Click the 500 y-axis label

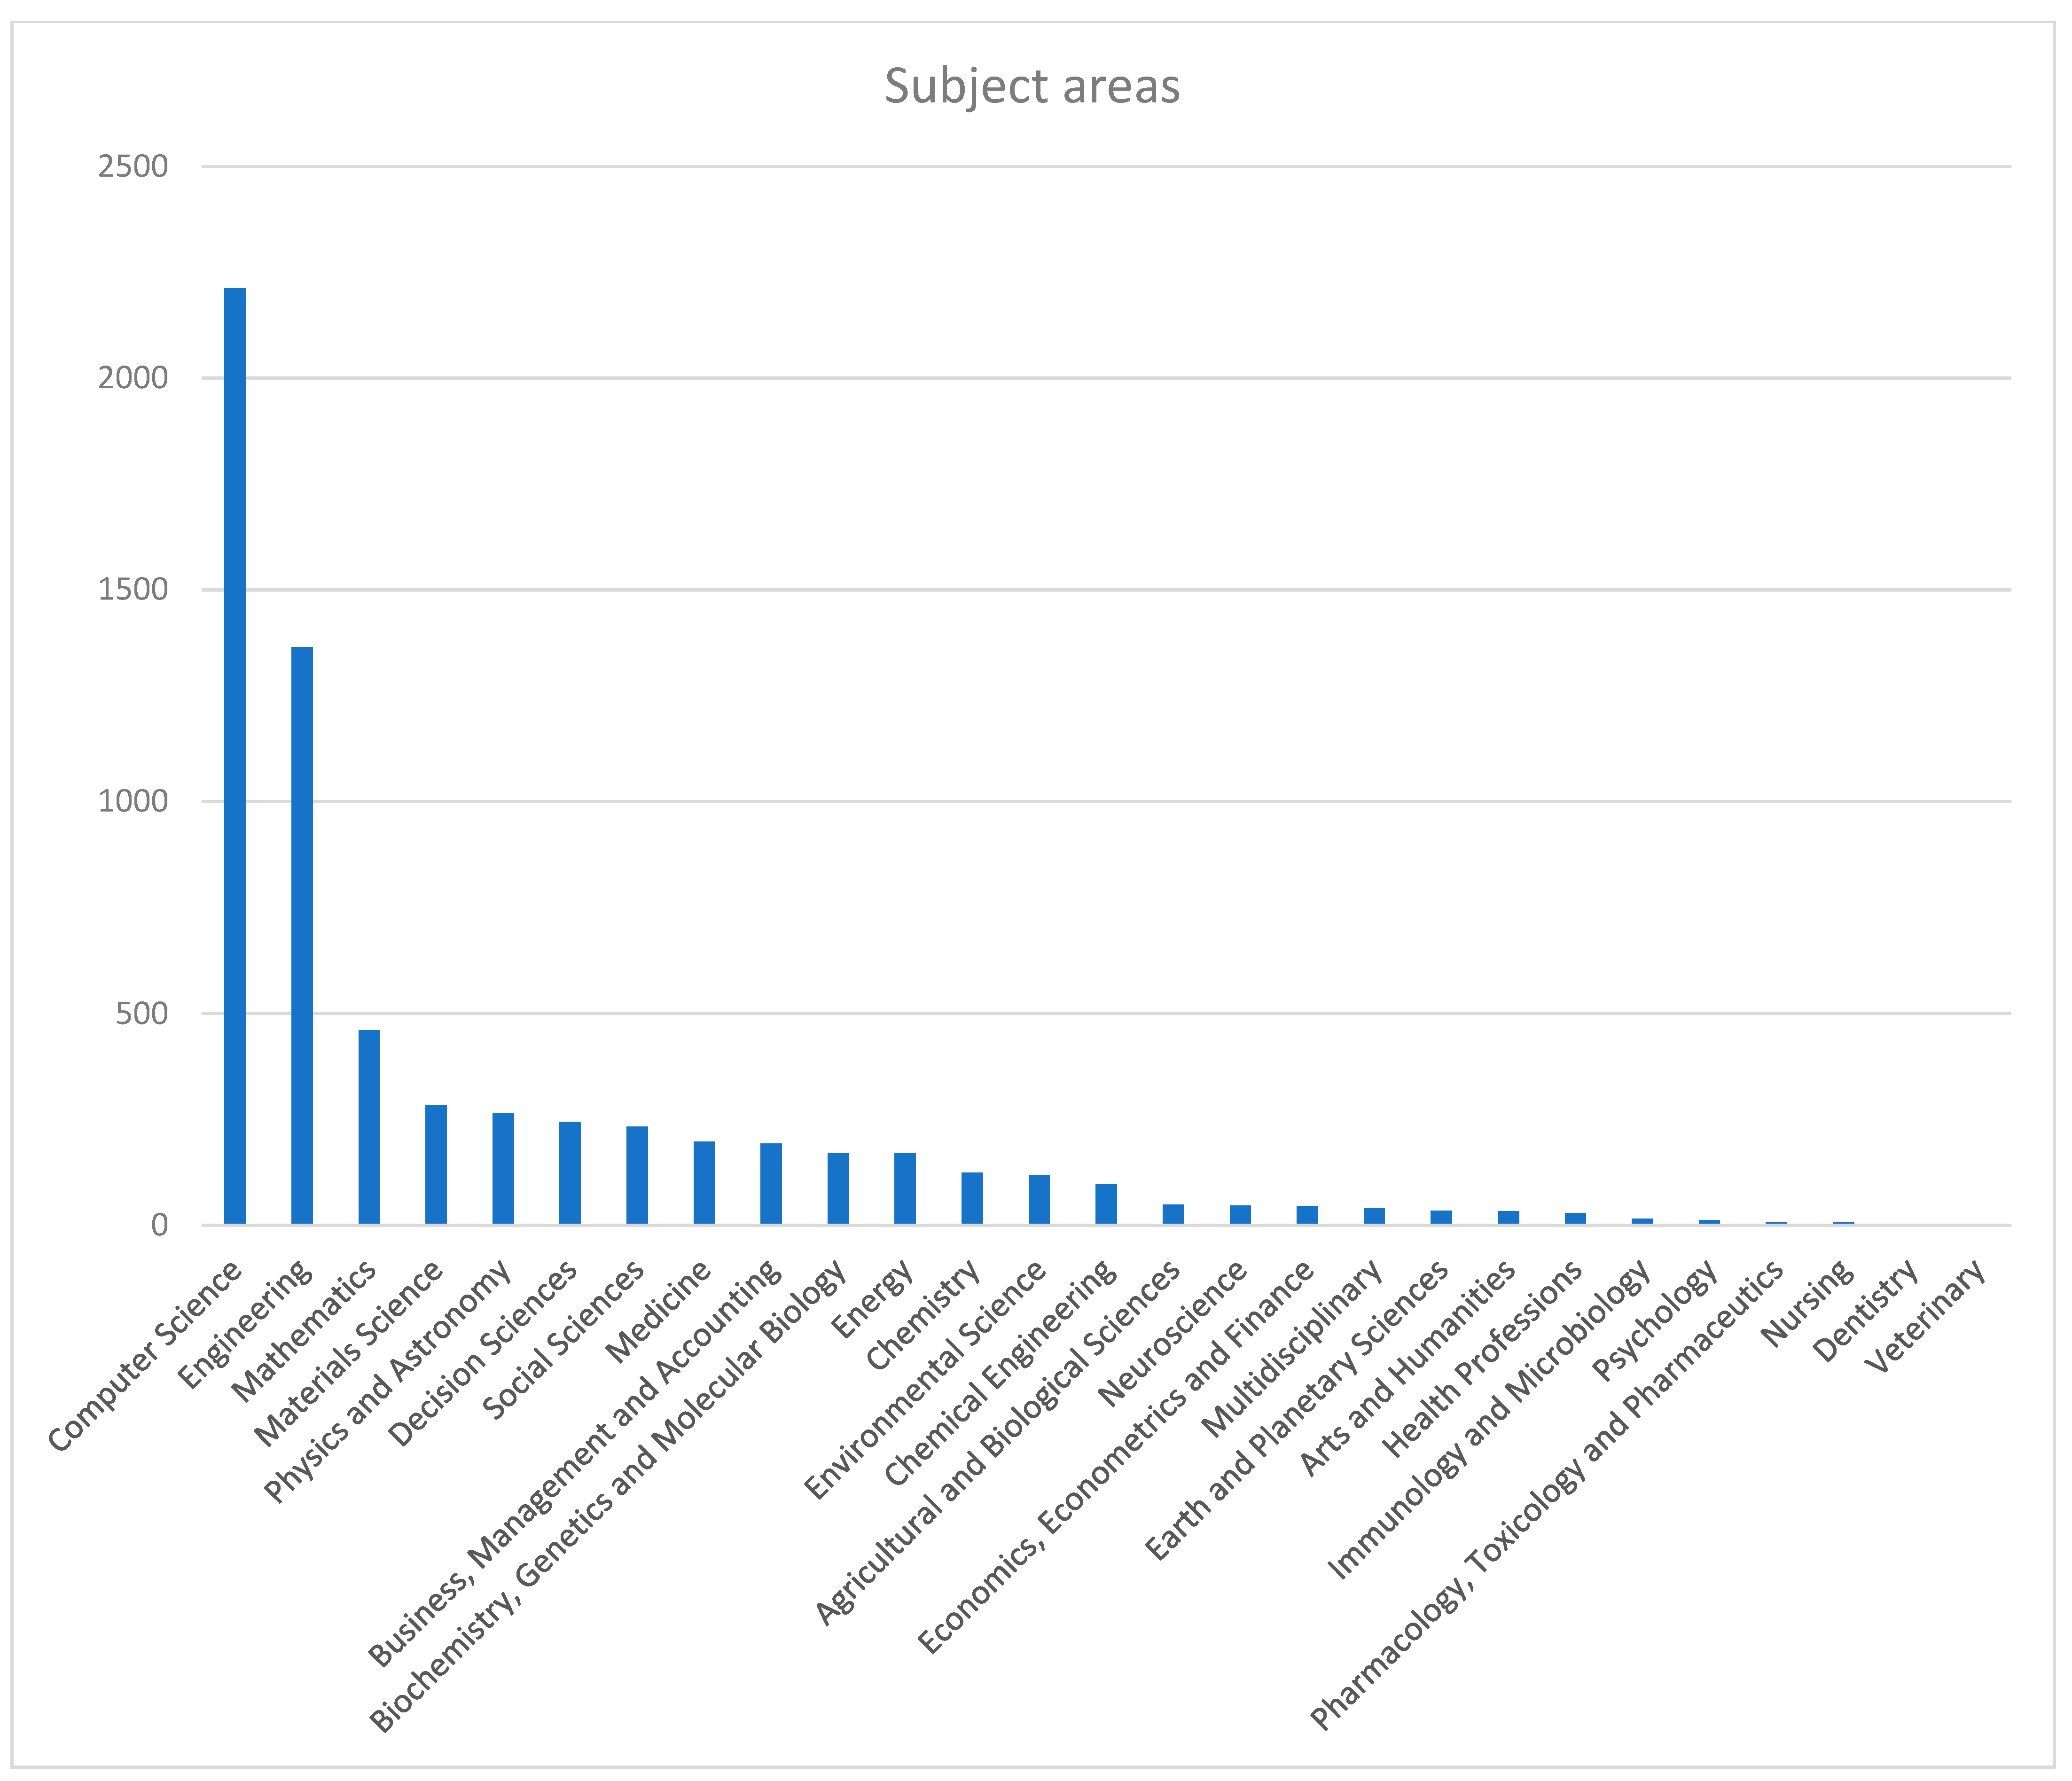click(143, 1014)
